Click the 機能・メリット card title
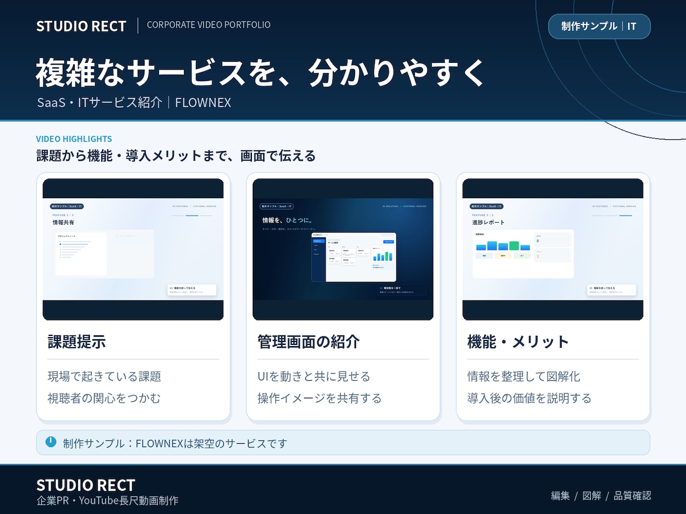The height and width of the screenshot is (514, 686). [x=518, y=342]
